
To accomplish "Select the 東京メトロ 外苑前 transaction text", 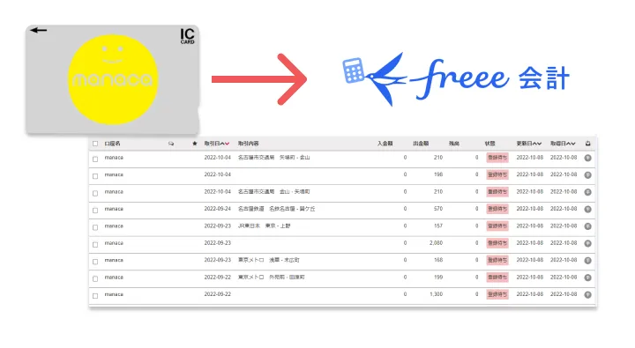I will coord(271,278).
